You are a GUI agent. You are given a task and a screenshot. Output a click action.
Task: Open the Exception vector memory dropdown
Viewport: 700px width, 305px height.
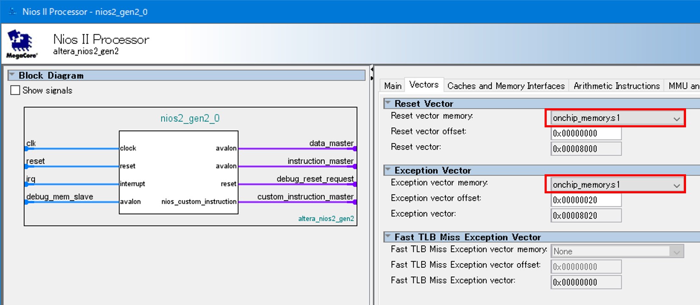[676, 185]
